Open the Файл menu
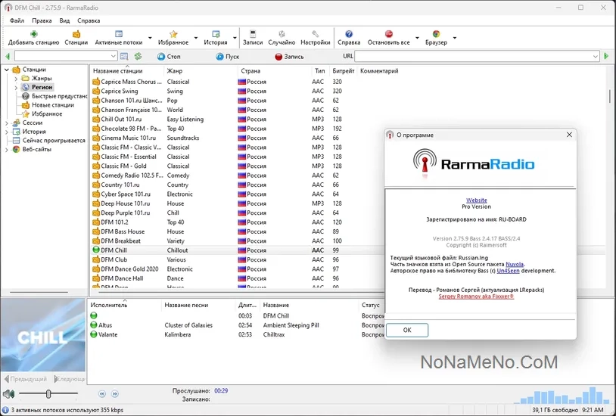The width and height of the screenshot is (616, 416). [17, 20]
